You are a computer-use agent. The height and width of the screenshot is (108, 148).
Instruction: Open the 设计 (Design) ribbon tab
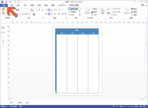point(25,5)
